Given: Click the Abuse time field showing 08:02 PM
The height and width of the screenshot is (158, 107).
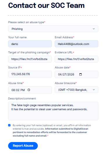Looking at the screenshot, I should pyautogui.click(x=30, y=90).
